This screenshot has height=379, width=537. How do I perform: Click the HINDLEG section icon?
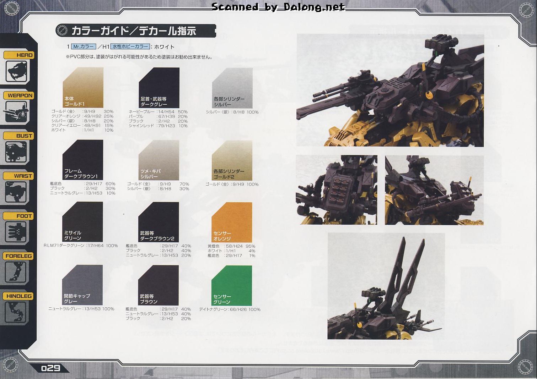coord(16,312)
